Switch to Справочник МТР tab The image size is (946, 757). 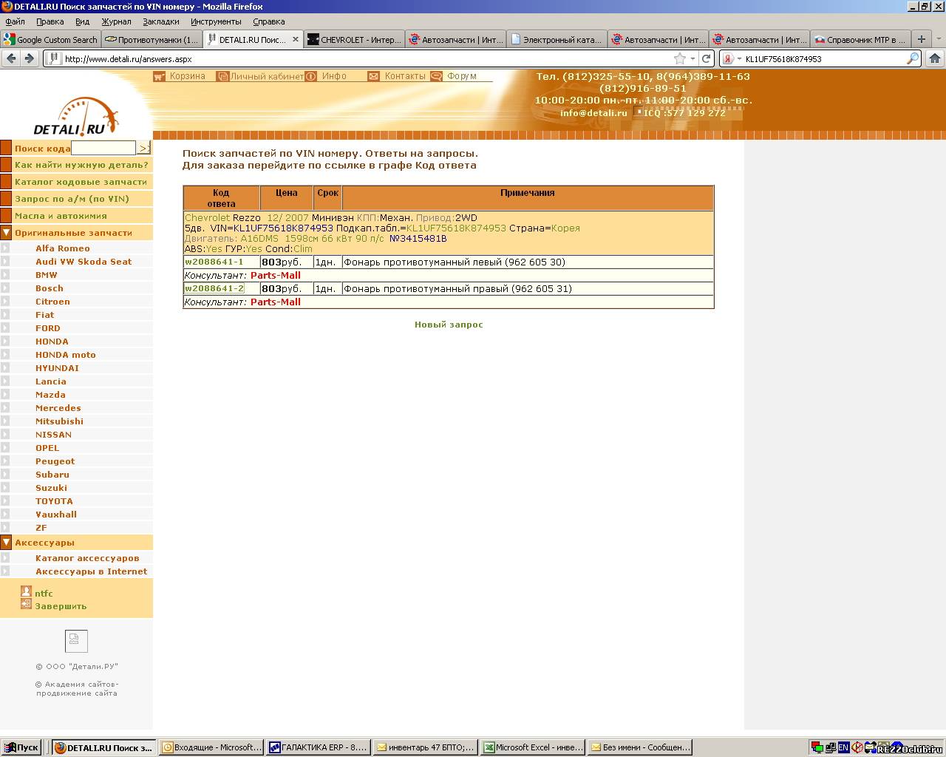pyautogui.click(x=860, y=39)
